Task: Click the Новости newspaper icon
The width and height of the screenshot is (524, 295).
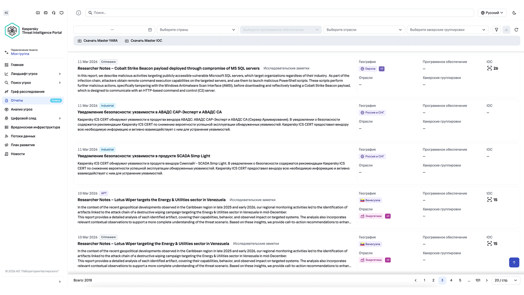Action: pyautogui.click(x=7, y=154)
